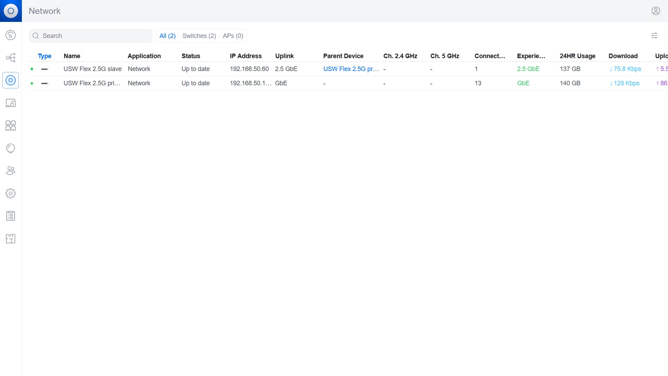The image size is (668, 376).
Task: Sort by the Ch. 5 GHz column header
Action: tap(445, 56)
